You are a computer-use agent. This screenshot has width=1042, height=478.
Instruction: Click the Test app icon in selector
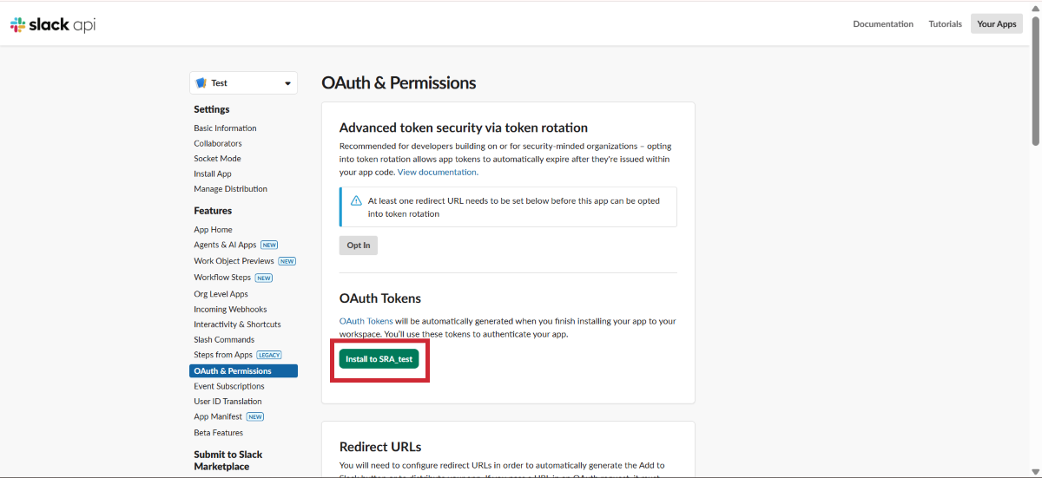201,83
